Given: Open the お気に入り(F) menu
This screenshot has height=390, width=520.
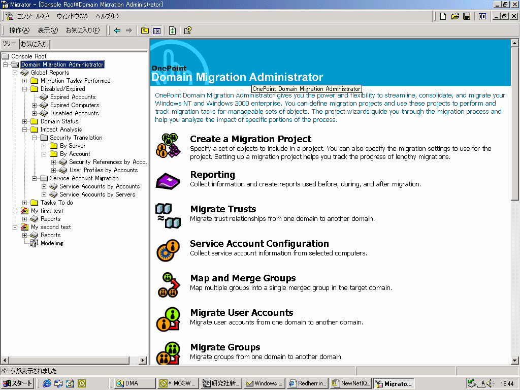Looking at the screenshot, I should [x=83, y=30].
